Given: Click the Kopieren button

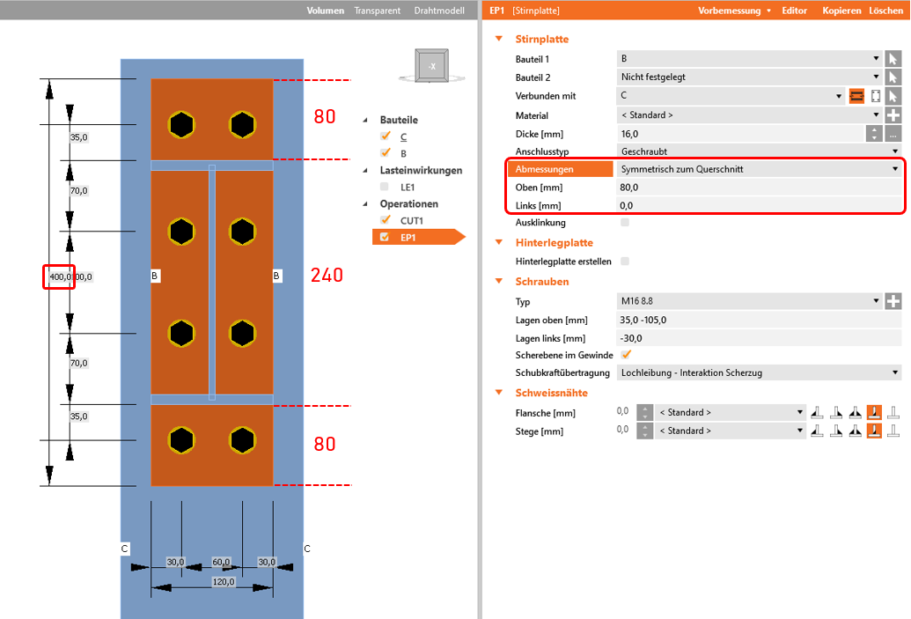Looking at the screenshot, I should tap(841, 11).
